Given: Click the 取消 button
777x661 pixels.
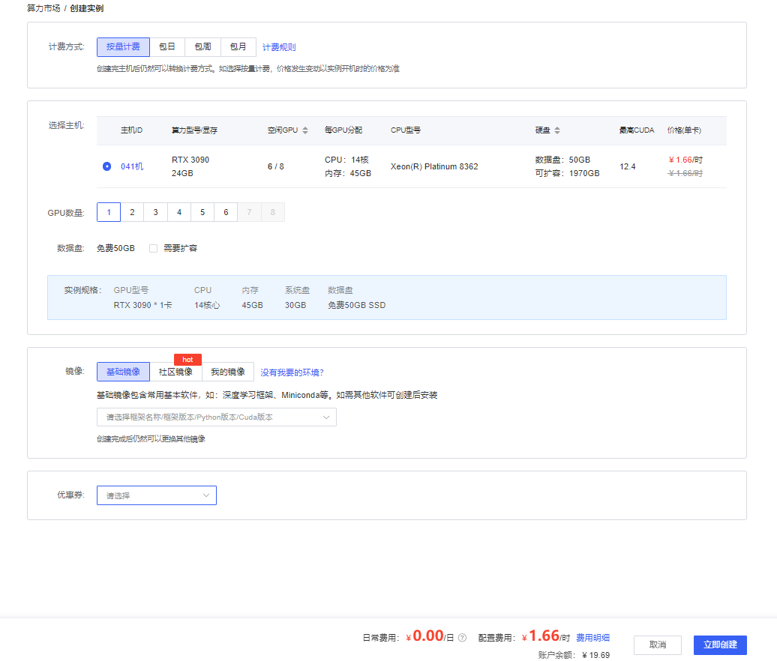Looking at the screenshot, I should (658, 645).
